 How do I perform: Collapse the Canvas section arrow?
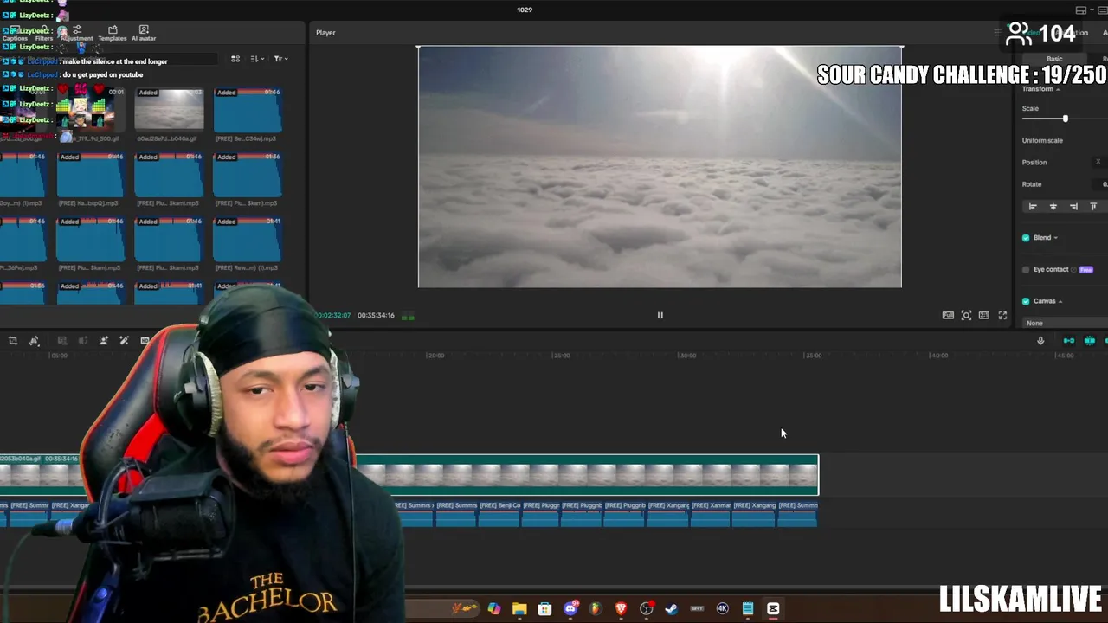pyautogui.click(x=1060, y=301)
